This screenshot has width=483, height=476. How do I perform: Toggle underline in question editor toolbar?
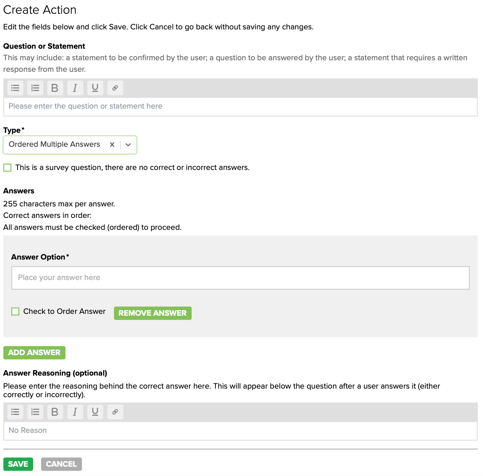[95, 88]
